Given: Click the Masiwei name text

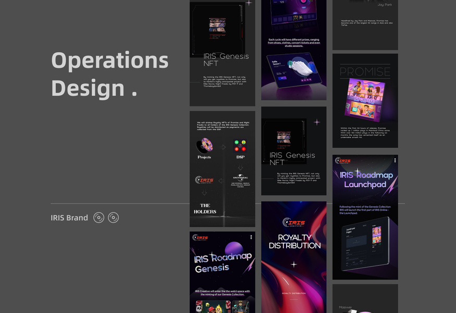Looking at the screenshot, I should (x=345, y=307).
